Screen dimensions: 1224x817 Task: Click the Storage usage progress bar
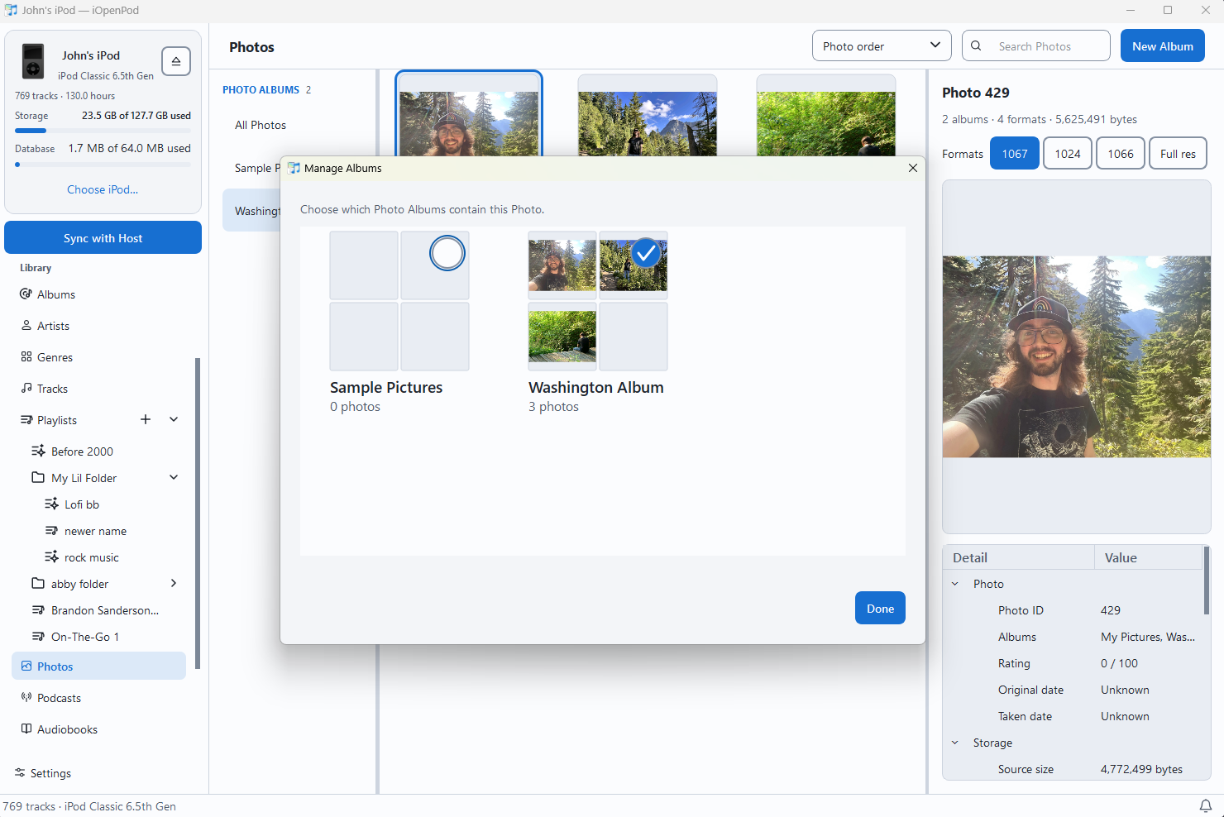pyautogui.click(x=103, y=131)
